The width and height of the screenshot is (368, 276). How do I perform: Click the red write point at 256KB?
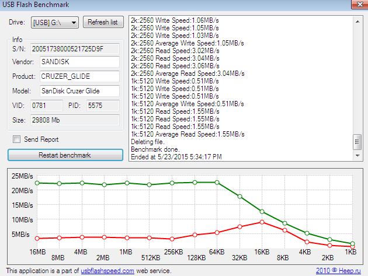click(172, 239)
